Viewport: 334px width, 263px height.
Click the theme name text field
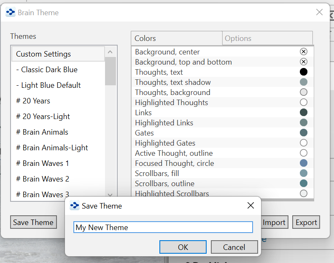[163, 228]
